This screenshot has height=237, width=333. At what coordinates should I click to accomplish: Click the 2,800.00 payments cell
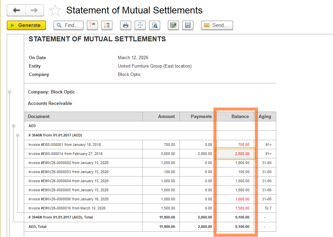coord(201,154)
